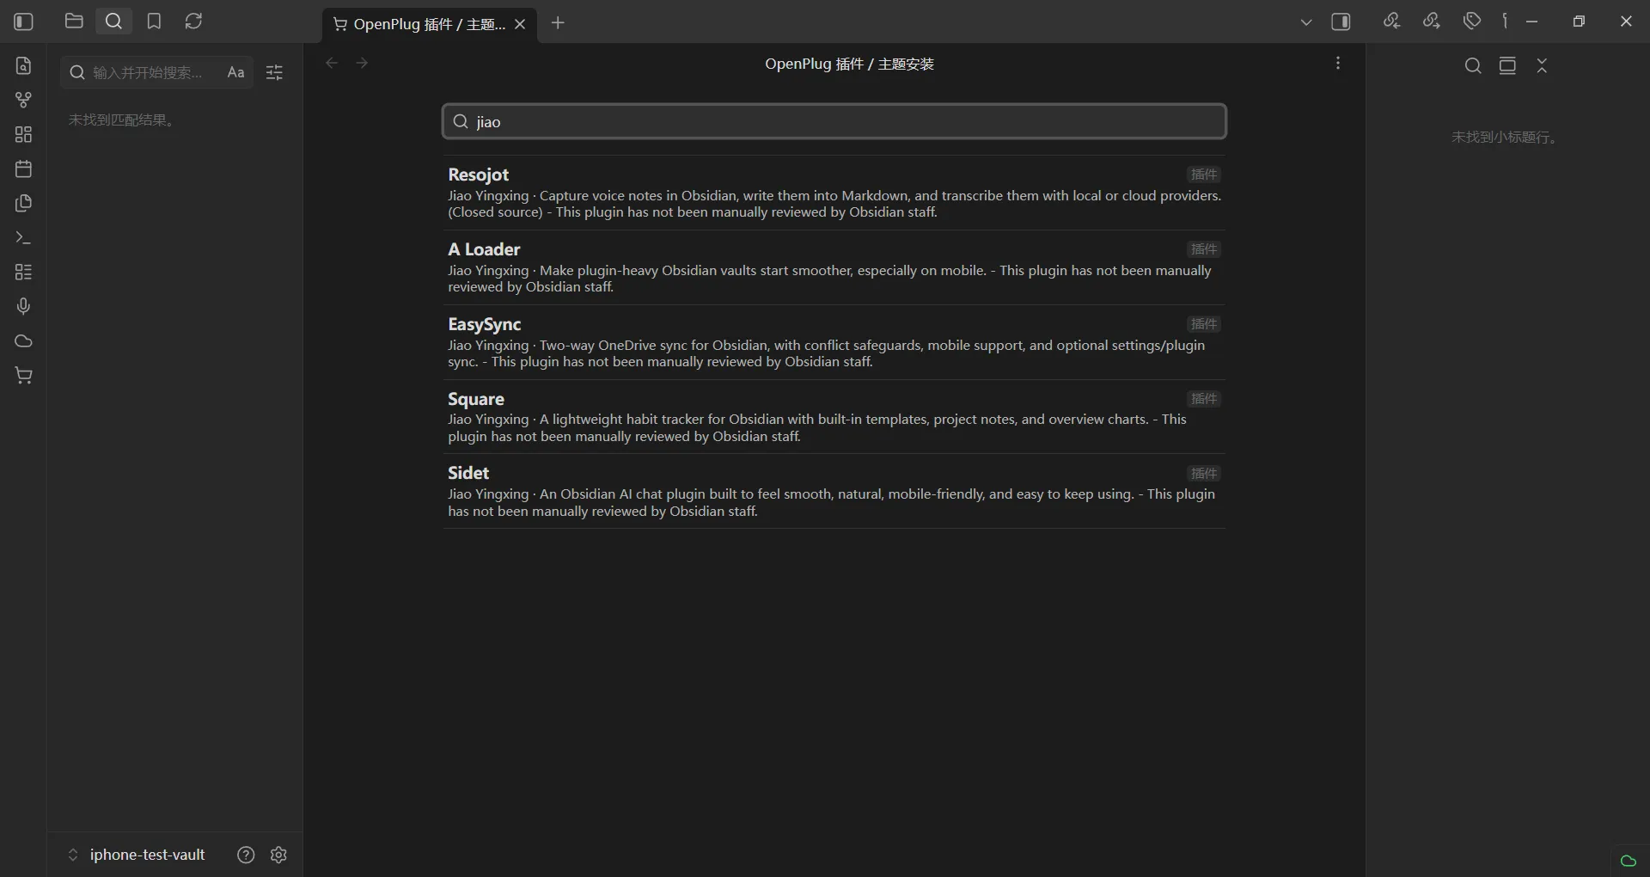Open the iphone-test-vault switcher

(x=136, y=855)
